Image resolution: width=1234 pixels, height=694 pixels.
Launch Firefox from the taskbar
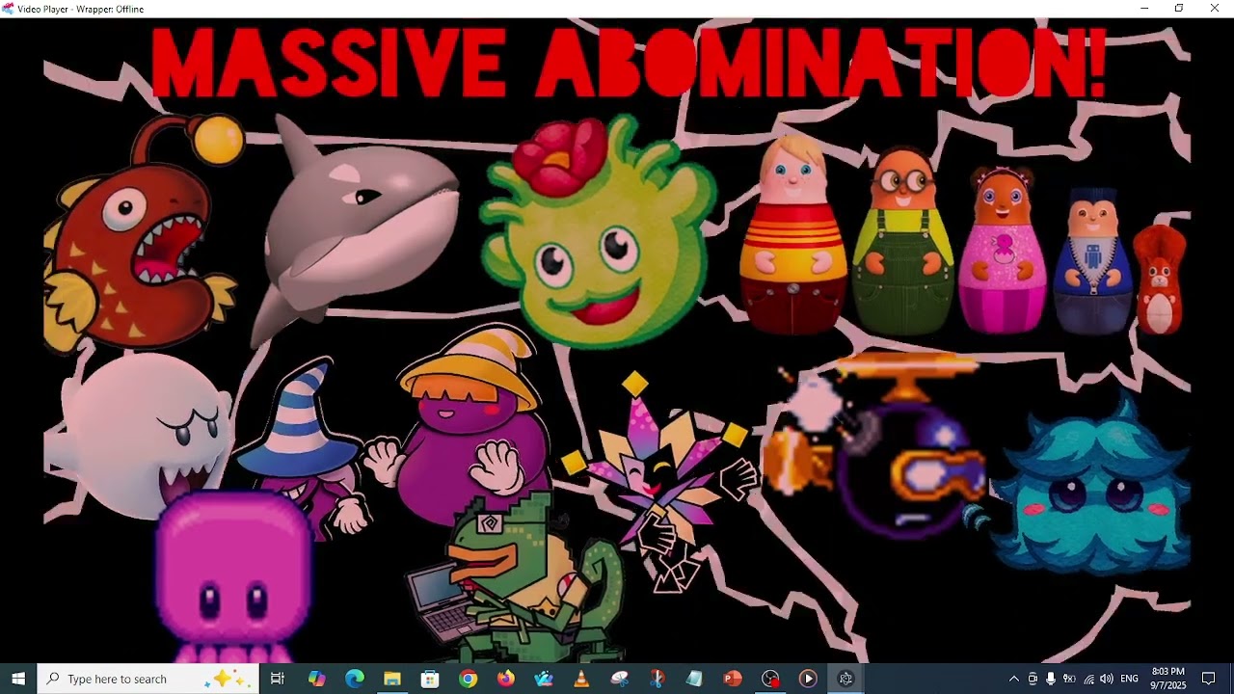(x=505, y=679)
